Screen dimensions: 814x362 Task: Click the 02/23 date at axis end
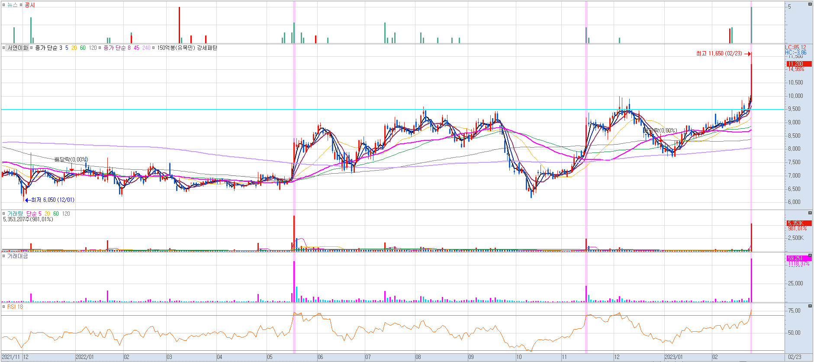tap(795, 357)
